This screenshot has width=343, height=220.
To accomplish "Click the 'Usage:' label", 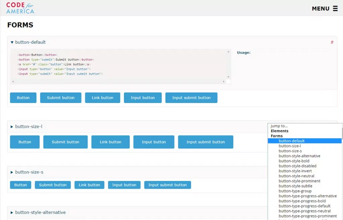I will [x=244, y=52].
